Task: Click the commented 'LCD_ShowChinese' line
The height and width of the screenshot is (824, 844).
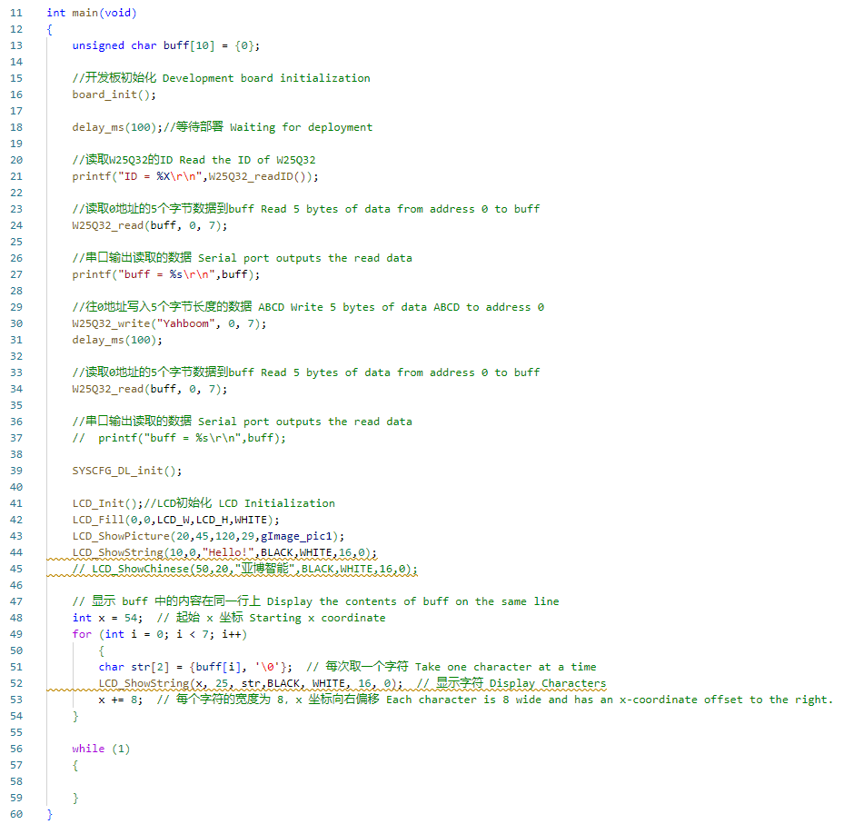Action: click(245, 569)
